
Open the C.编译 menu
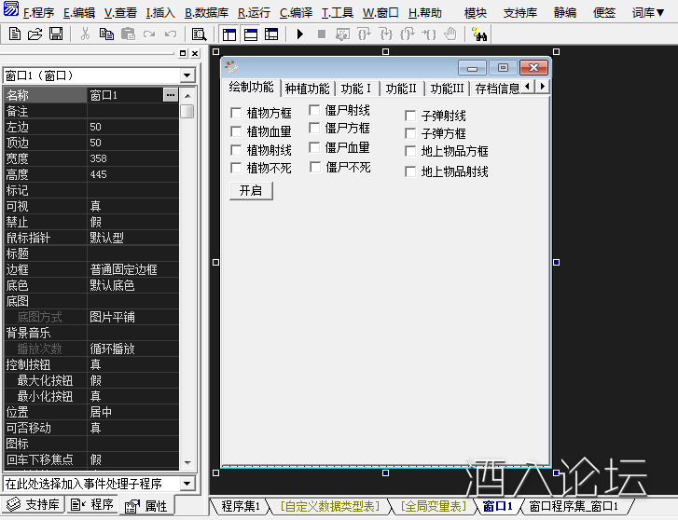(x=296, y=13)
